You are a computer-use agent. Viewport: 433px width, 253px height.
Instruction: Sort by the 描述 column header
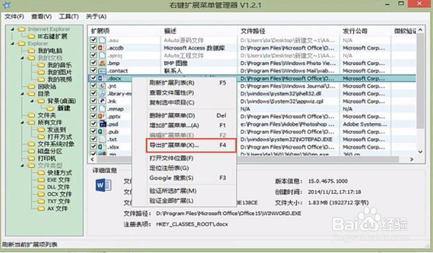[199, 31]
